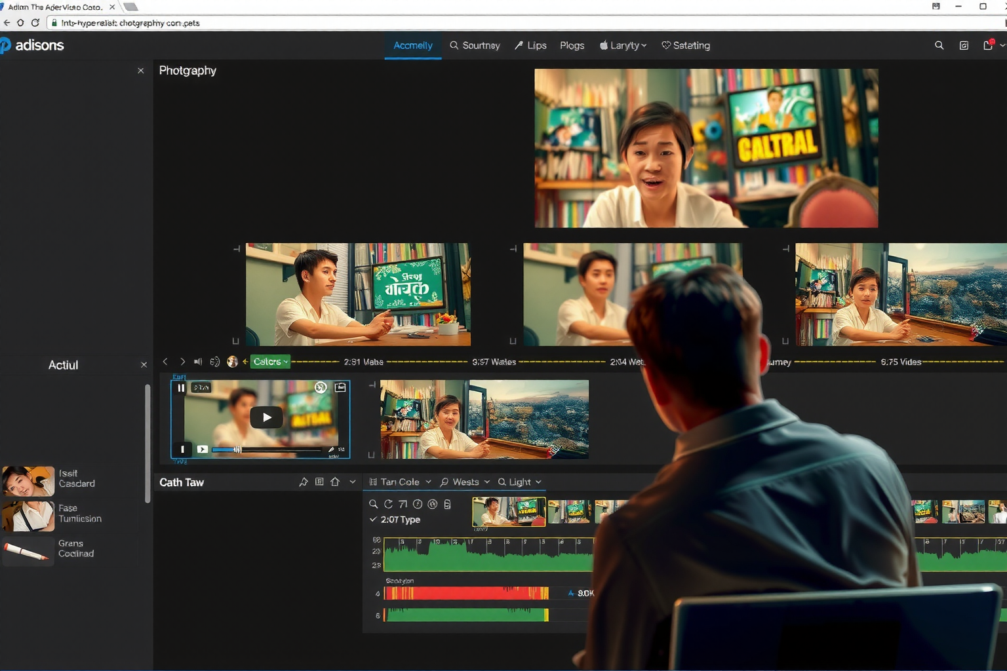Expand the Tan Cole dropdown
This screenshot has height=671, width=1007.
click(400, 482)
